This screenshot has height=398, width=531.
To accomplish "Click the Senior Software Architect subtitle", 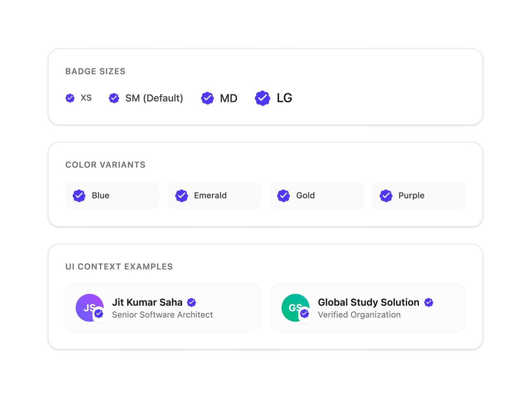I will click(163, 315).
